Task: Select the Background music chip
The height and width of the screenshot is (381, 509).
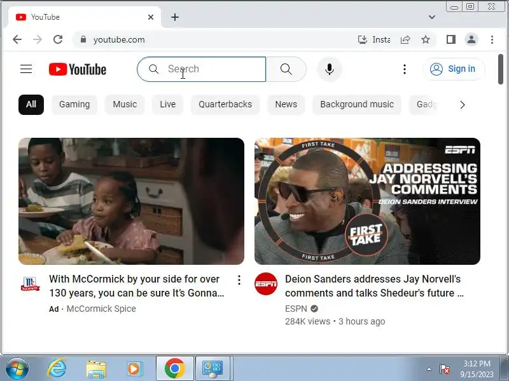Action: pyautogui.click(x=357, y=104)
